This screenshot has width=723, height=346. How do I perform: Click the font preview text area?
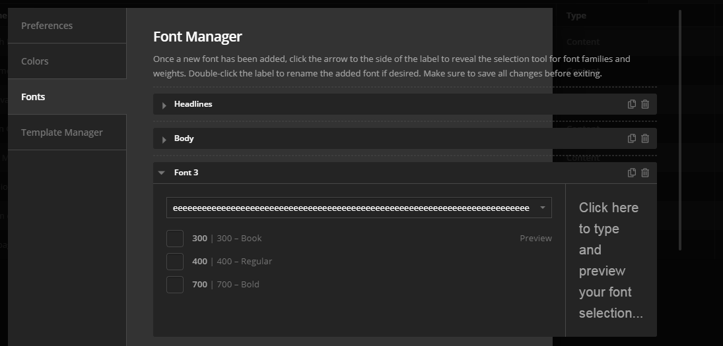pyautogui.click(x=611, y=260)
